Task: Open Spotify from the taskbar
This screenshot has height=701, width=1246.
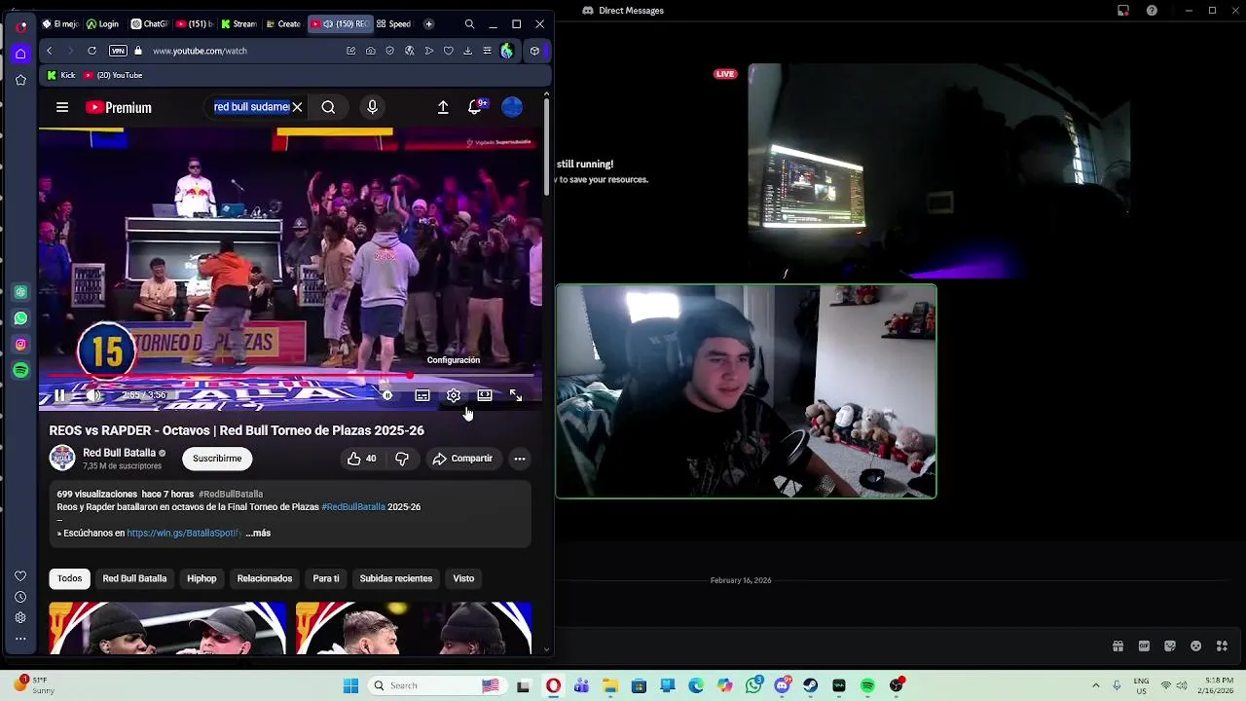Action: tap(867, 685)
